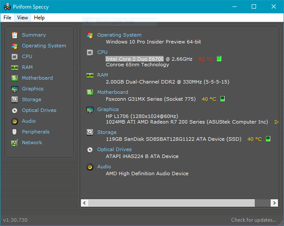Click the Storage heading link in summary
284x226 pixels.
click(x=107, y=132)
